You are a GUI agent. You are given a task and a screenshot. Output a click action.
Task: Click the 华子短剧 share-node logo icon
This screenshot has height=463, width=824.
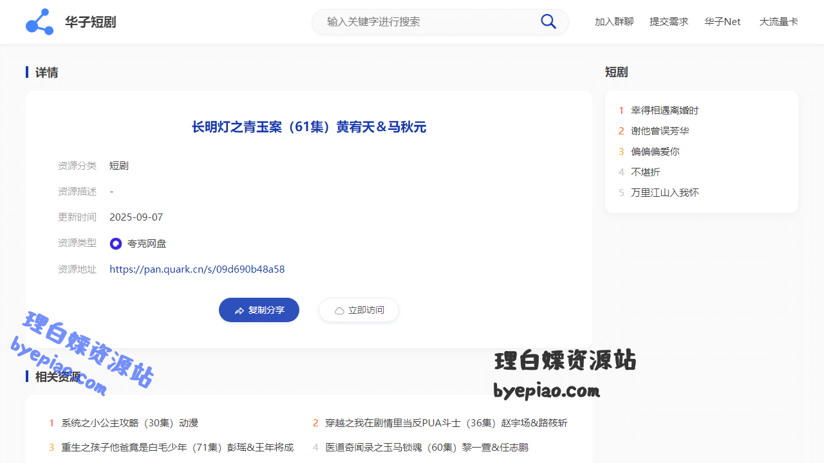tap(39, 22)
